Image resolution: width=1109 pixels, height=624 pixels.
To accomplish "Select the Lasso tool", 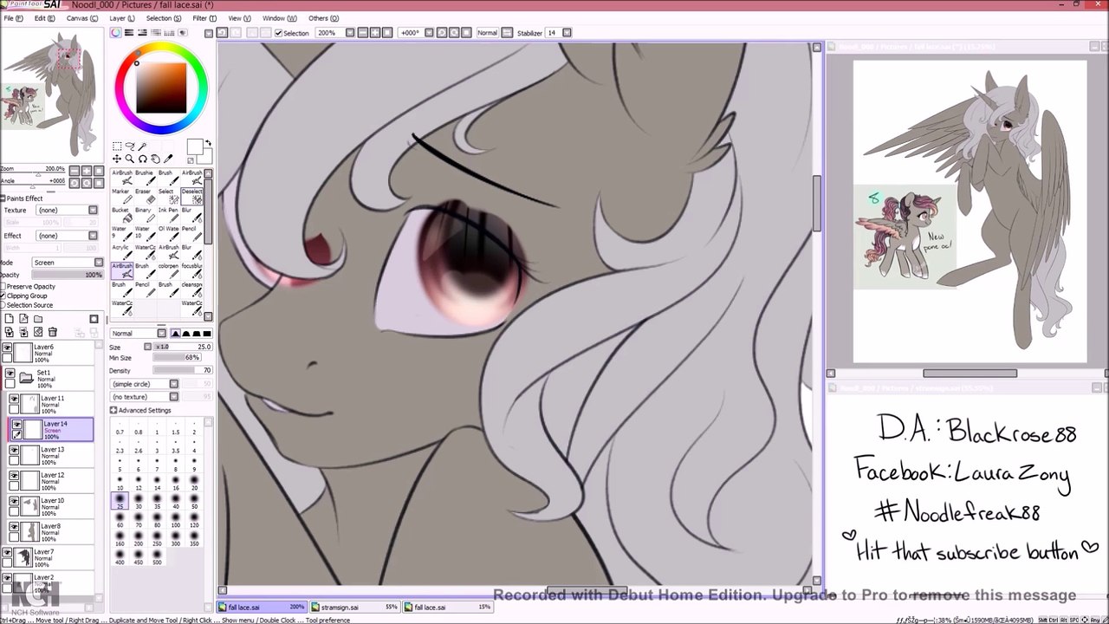I will pyautogui.click(x=129, y=146).
